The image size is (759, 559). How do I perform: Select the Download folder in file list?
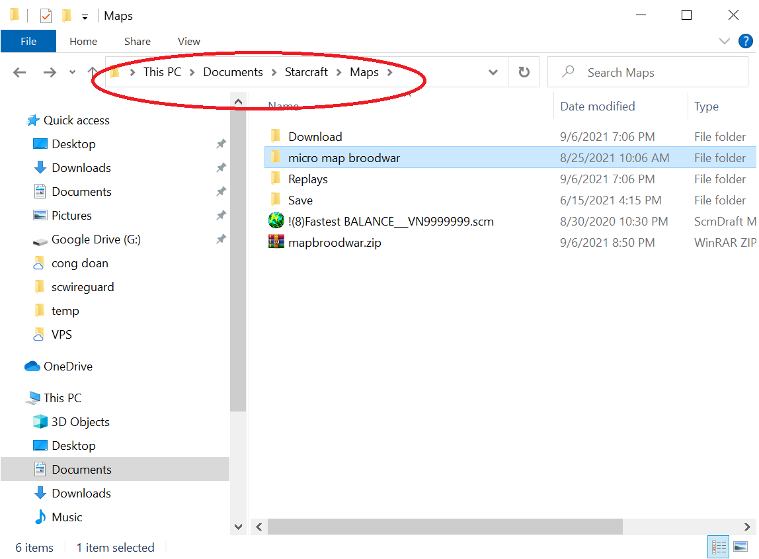pos(315,136)
